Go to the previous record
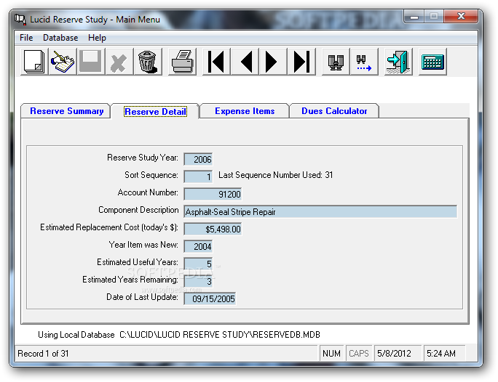This screenshot has width=498, height=382. 245,62
